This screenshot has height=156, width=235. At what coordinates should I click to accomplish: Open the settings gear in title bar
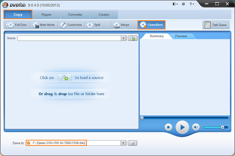(x=183, y=4)
